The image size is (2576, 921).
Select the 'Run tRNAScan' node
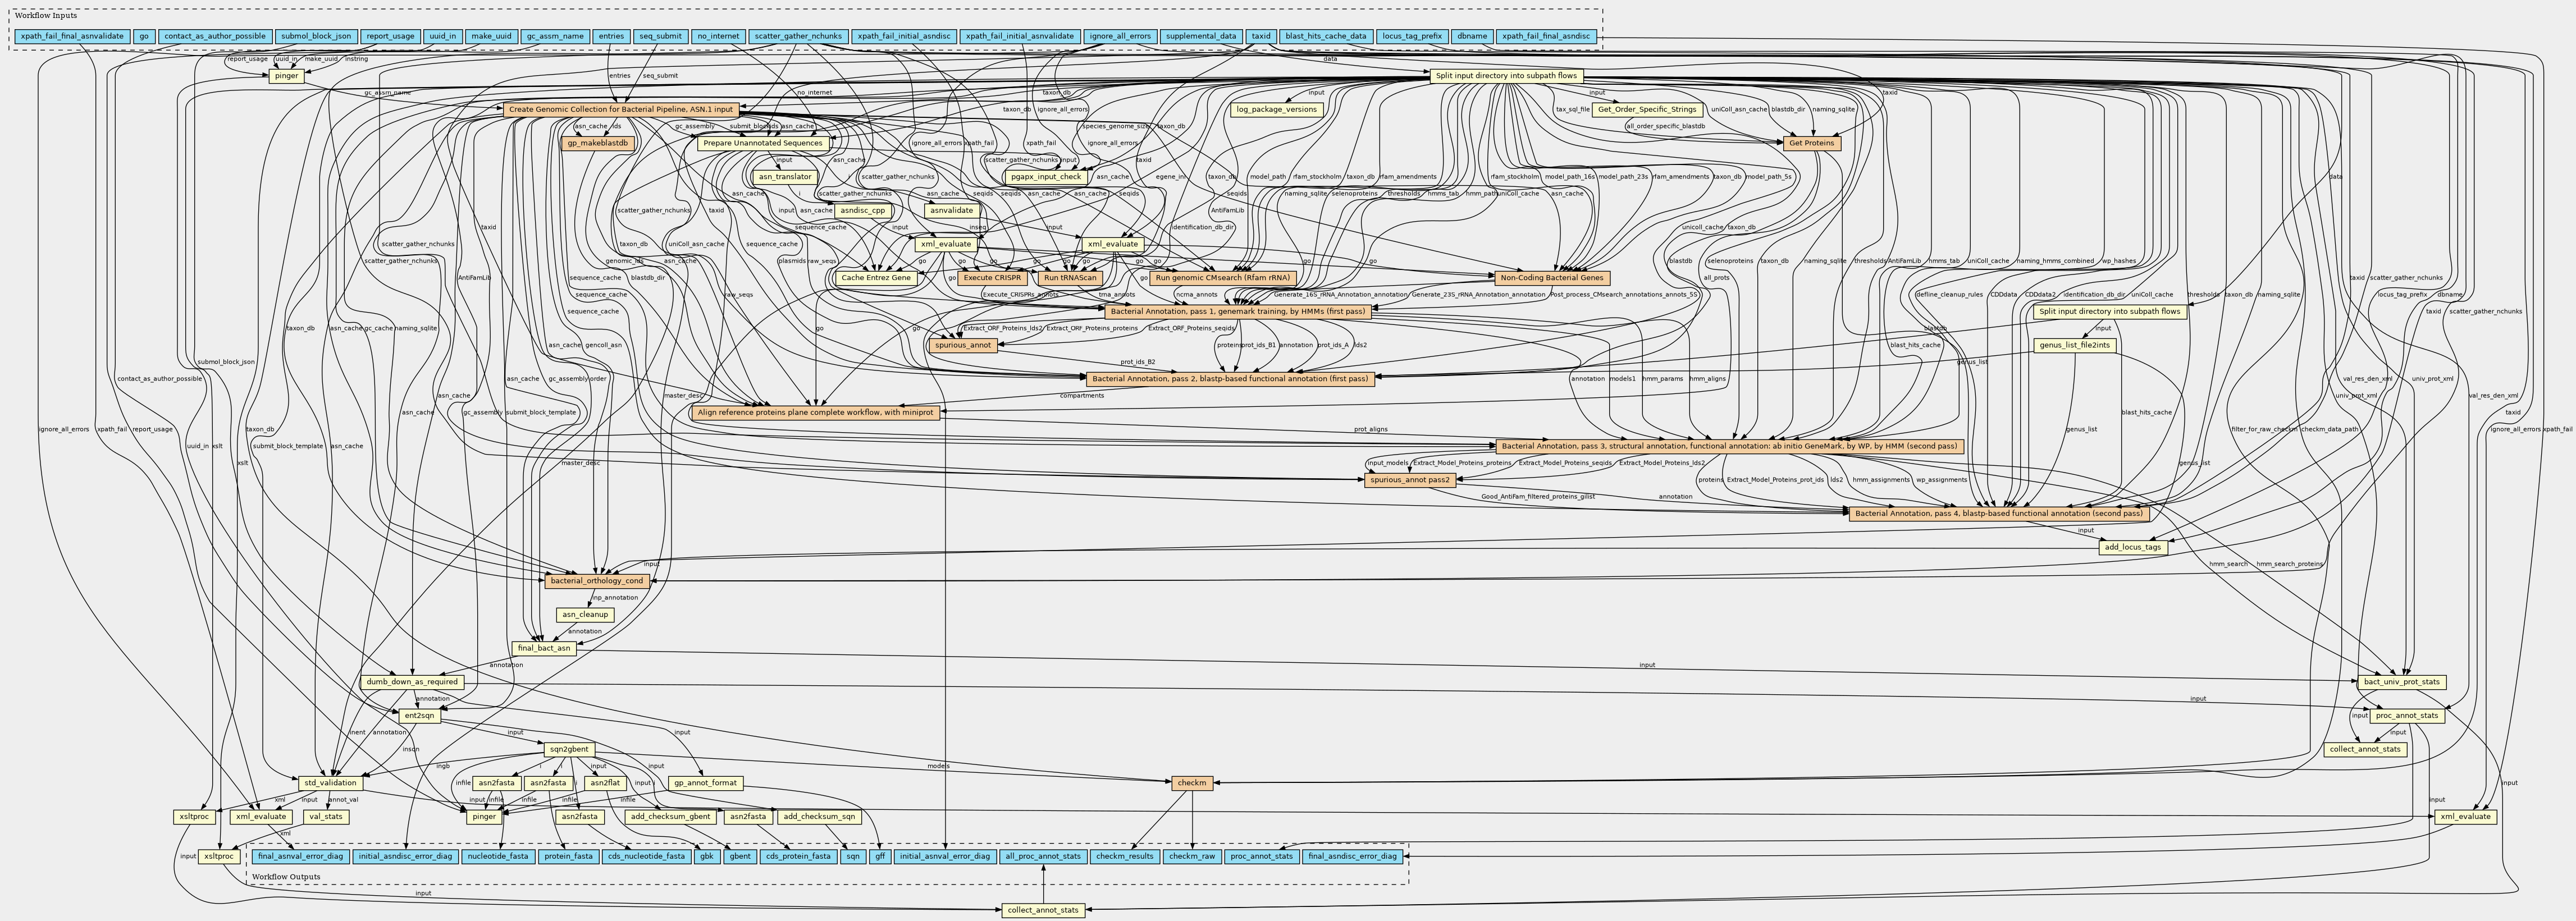point(1070,278)
